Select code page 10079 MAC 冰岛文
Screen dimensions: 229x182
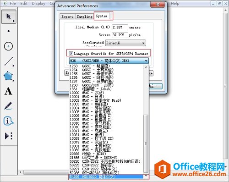pyautogui.click(x=106, y=142)
